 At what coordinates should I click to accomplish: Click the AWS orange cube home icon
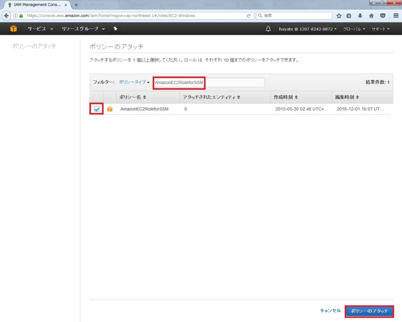click(13, 29)
